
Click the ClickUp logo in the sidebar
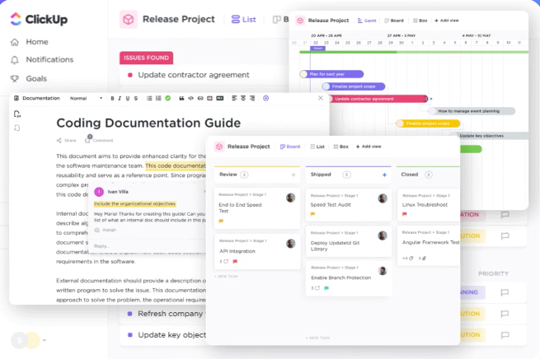(39, 19)
